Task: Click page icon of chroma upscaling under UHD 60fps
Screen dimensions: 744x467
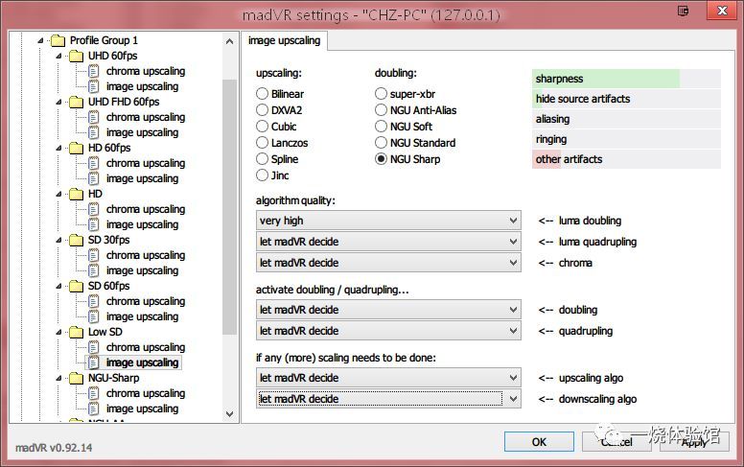Action: point(93,71)
